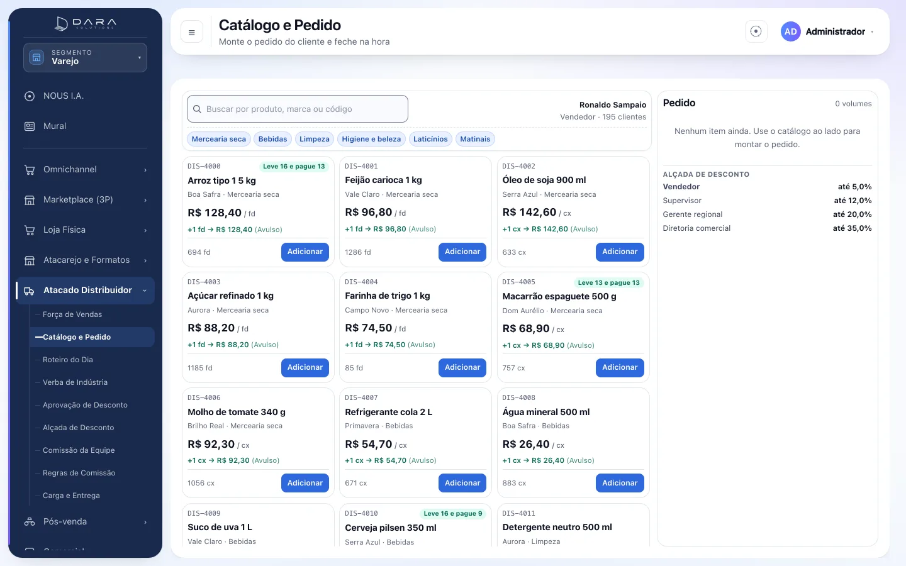Click the product search input field
This screenshot has width=906, height=566.
(298, 109)
